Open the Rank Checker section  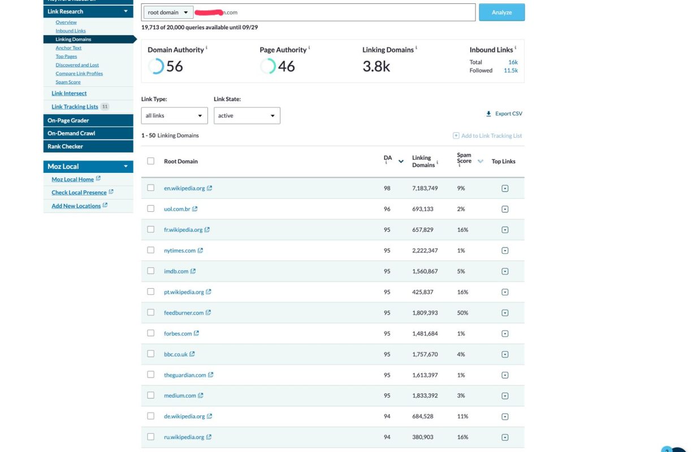pyautogui.click(x=88, y=146)
